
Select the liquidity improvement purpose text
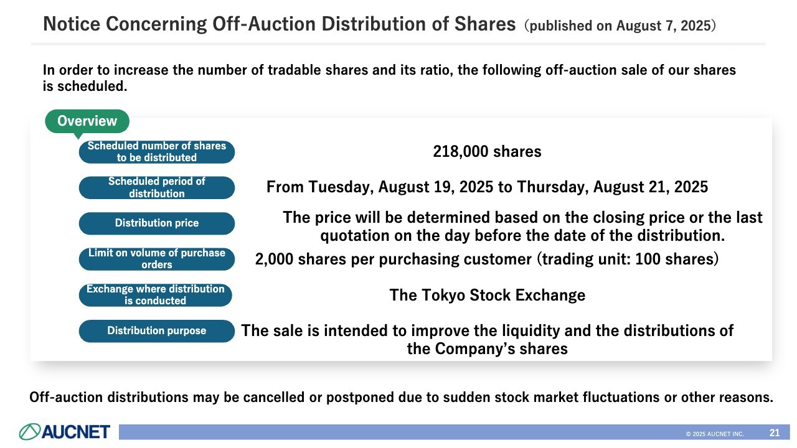[x=487, y=339]
